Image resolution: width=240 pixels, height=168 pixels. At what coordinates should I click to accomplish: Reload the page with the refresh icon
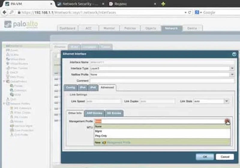click(190, 12)
